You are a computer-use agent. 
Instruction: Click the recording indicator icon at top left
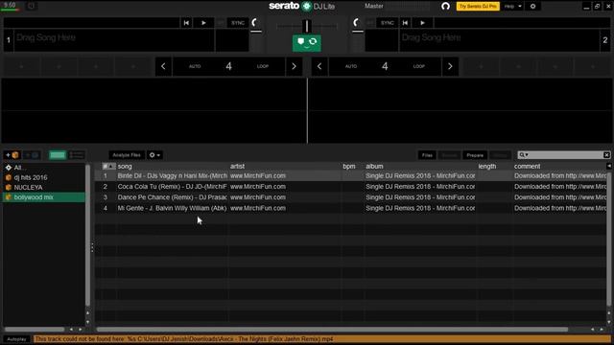[32, 6]
